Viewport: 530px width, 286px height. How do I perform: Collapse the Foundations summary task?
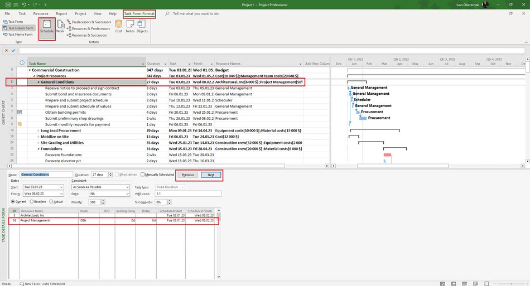pos(38,149)
